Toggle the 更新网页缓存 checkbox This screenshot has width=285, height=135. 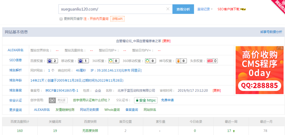(x=61, y=19)
